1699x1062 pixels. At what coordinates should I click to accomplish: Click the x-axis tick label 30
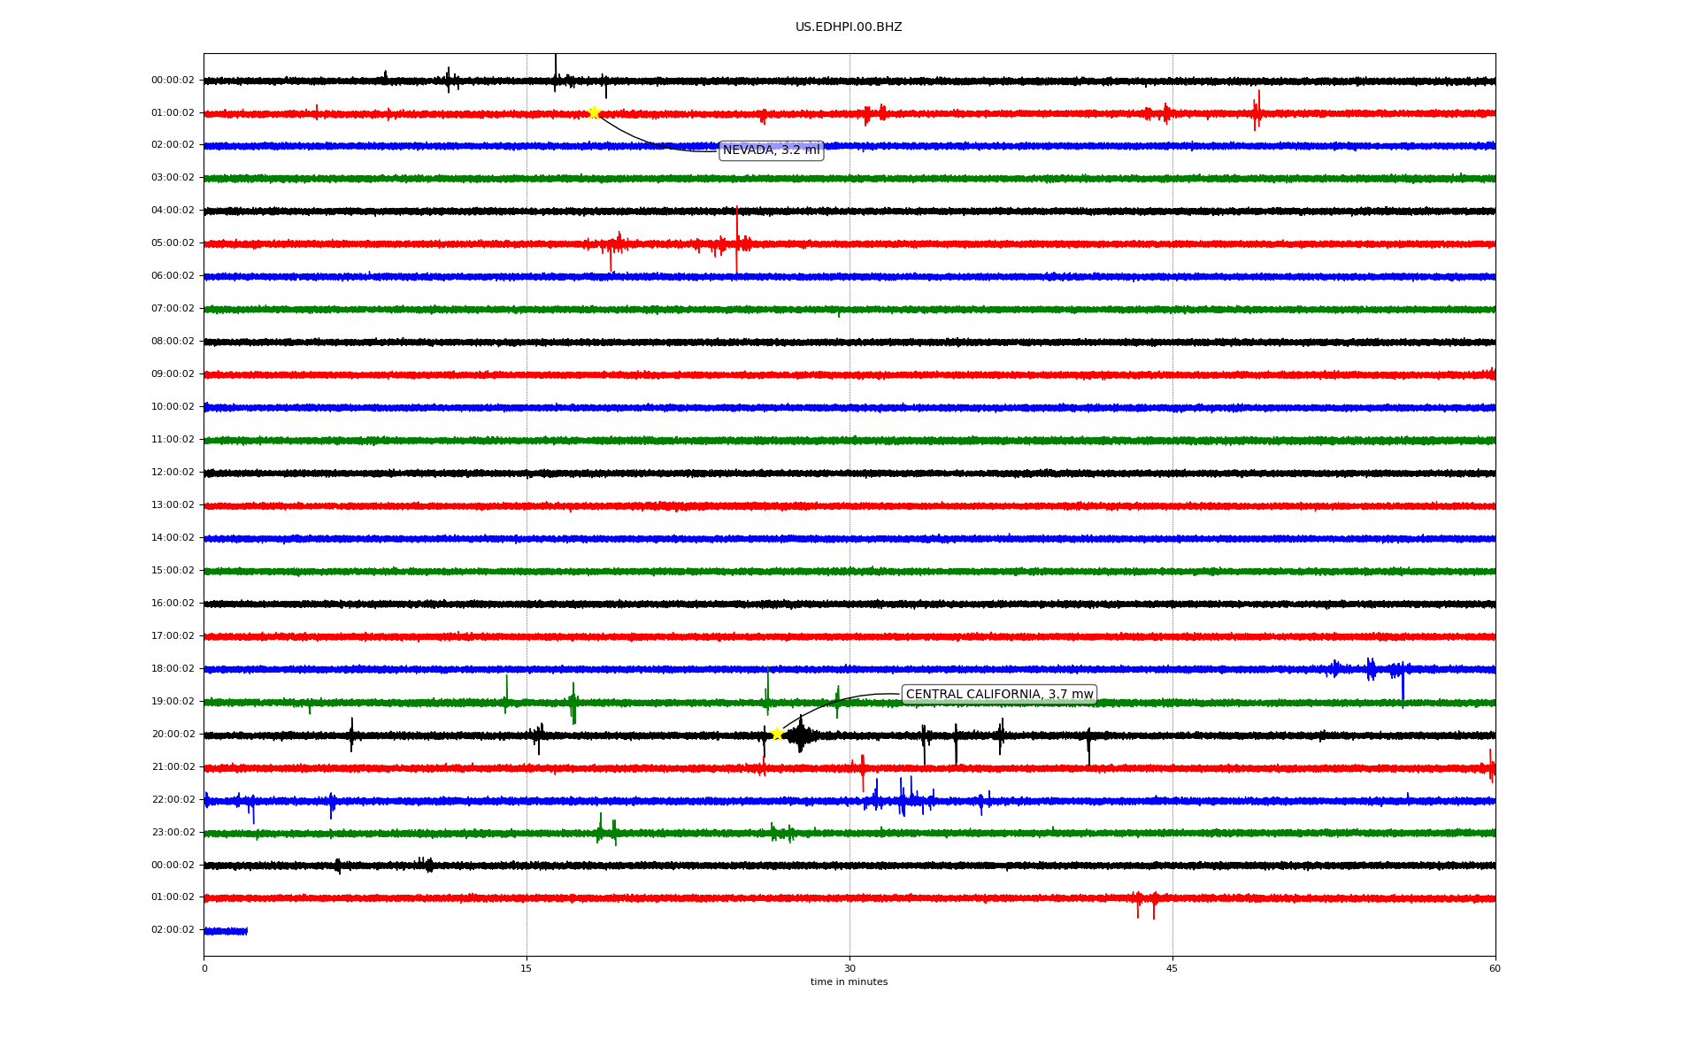[849, 969]
